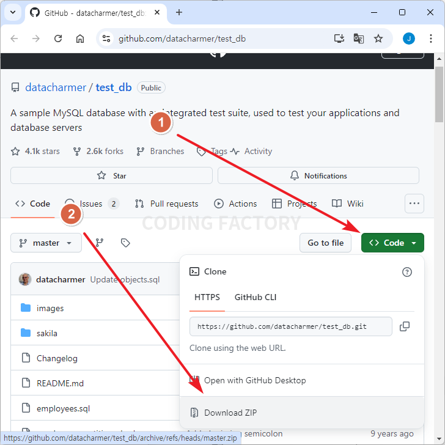View the 2.6k forks list
The image size is (445, 445).
click(x=98, y=151)
